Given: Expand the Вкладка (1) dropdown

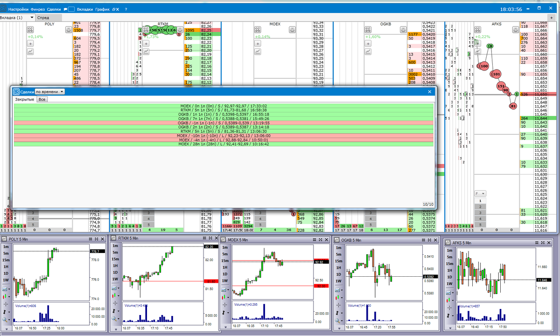Looking at the screenshot, I should [32, 17].
